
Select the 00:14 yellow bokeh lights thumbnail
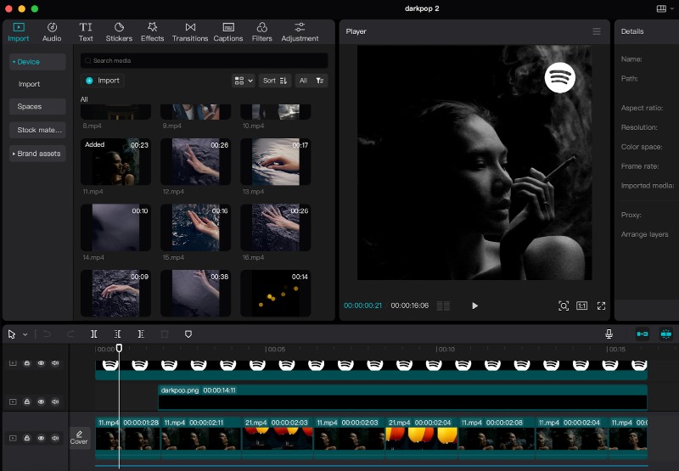[x=275, y=294]
